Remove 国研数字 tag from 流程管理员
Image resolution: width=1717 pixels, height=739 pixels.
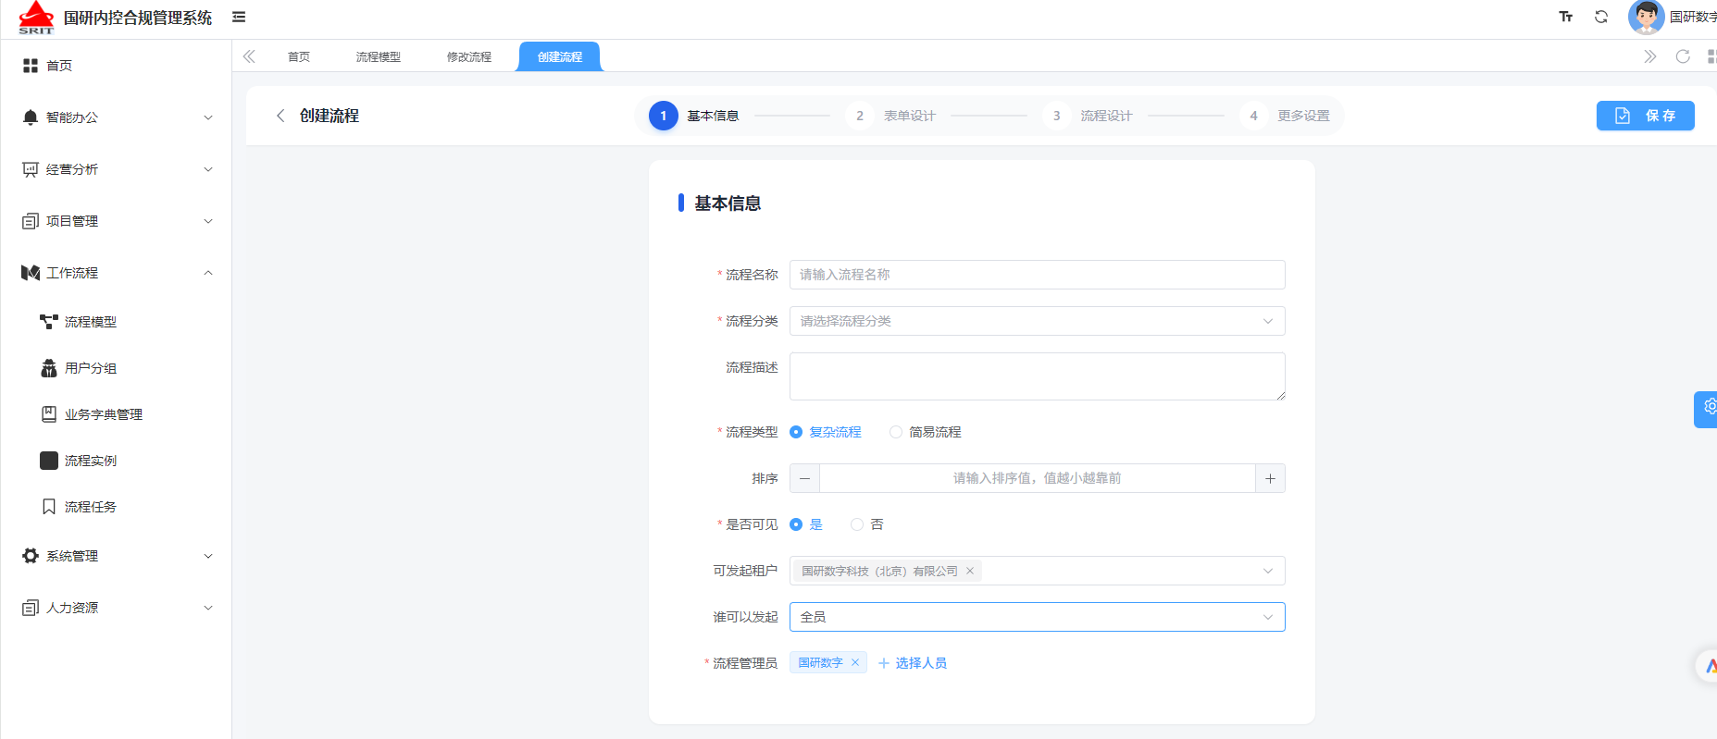(x=855, y=662)
